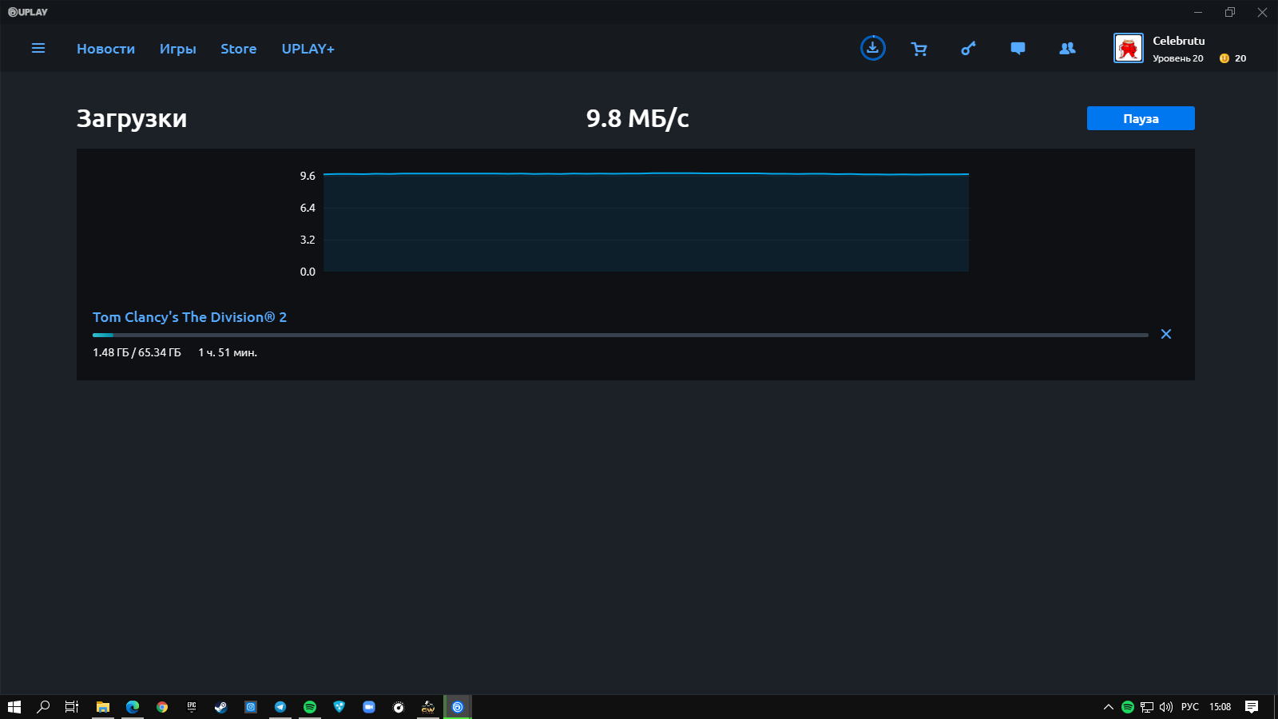Viewport: 1278px width, 719px height.
Task: Click the download speed graph
Action: [x=645, y=222]
